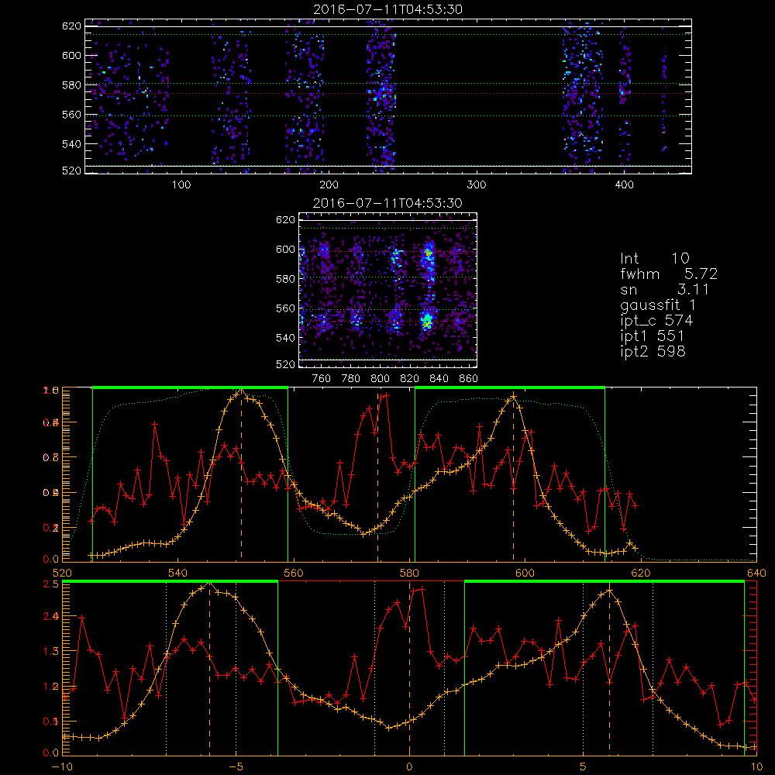This screenshot has height=775, width=775.
Task: Click the middle plot title 2016-07-11T04:53:30
Action: click(388, 203)
